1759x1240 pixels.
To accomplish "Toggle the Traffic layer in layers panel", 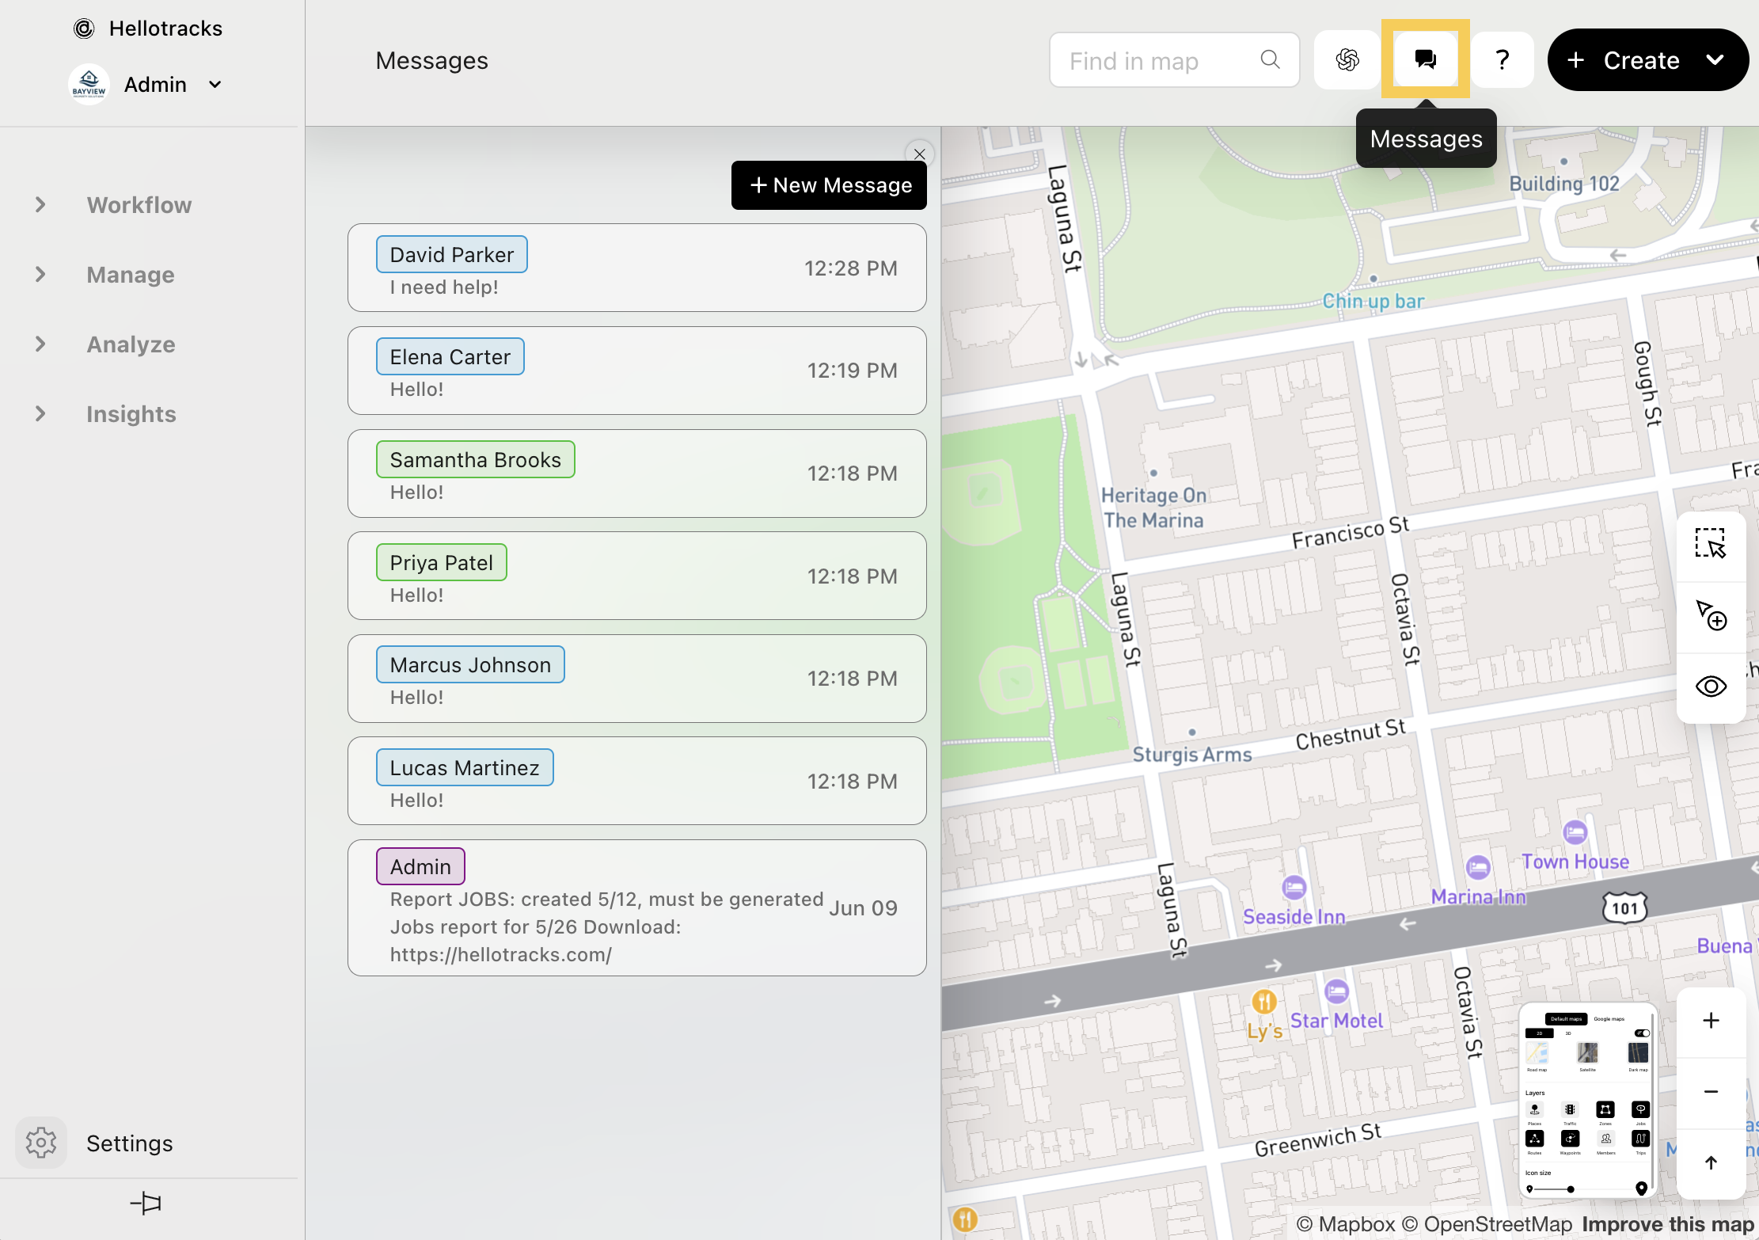I will [1570, 1110].
